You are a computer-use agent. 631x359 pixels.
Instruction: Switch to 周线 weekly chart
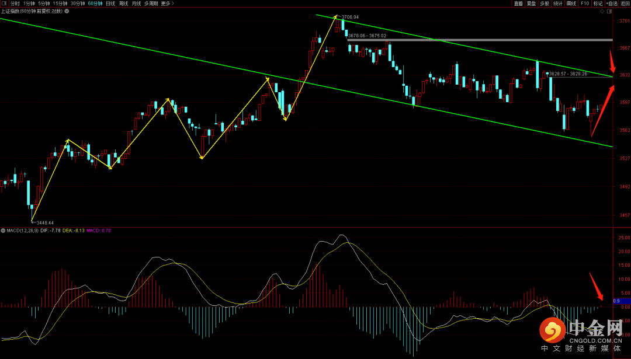pos(123,4)
